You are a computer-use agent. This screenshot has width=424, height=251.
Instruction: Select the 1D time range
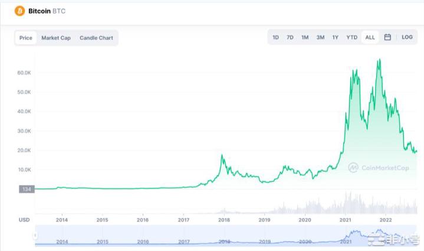pyautogui.click(x=275, y=37)
